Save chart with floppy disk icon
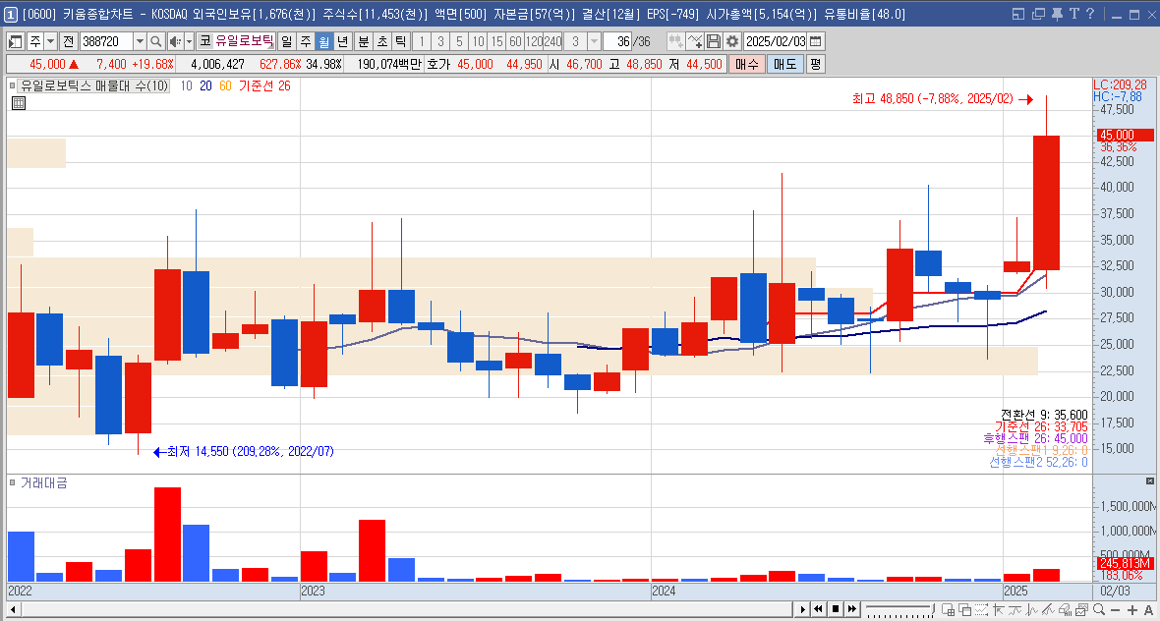The height and width of the screenshot is (621, 1160). 714,41
